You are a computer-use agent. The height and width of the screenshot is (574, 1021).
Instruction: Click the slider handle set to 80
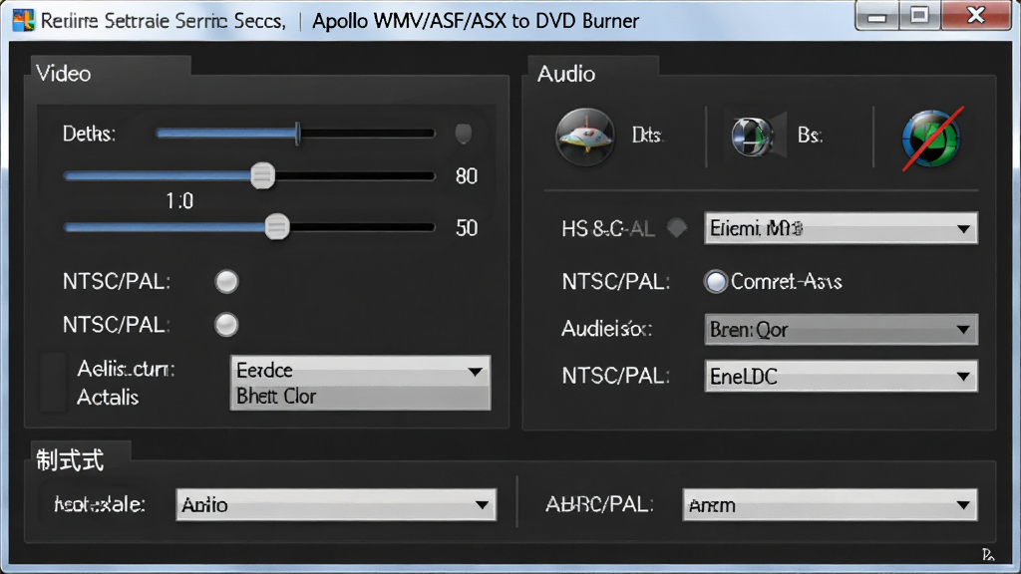(263, 175)
